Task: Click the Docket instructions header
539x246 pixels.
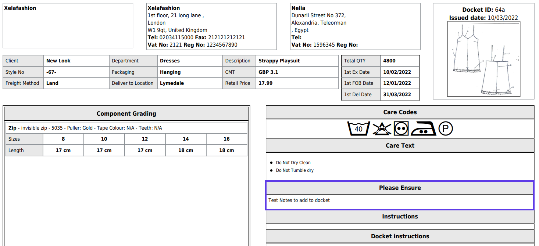Action: coord(400,236)
